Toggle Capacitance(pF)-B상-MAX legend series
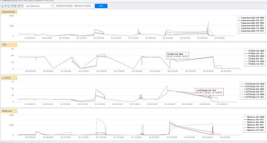The image size is (267, 143). click(x=251, y=23)
